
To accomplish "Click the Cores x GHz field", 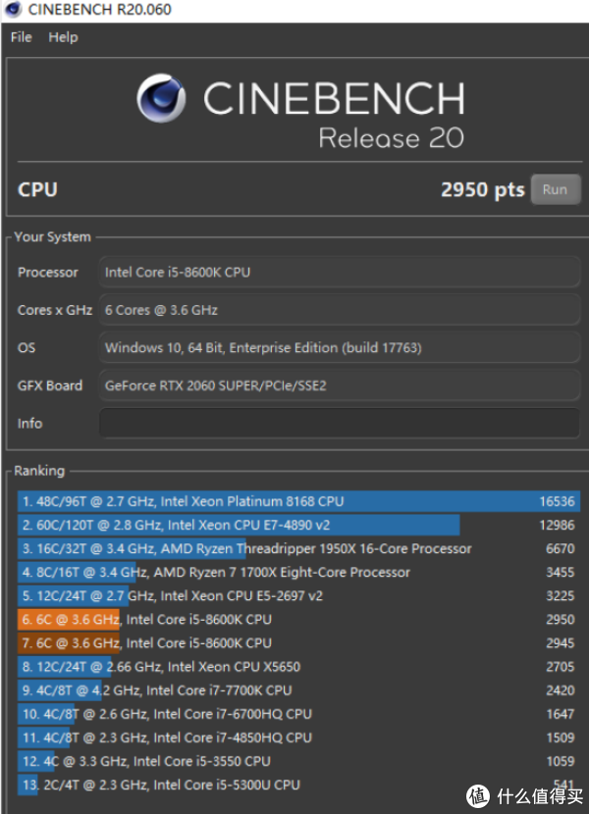I will coord(340,310).
